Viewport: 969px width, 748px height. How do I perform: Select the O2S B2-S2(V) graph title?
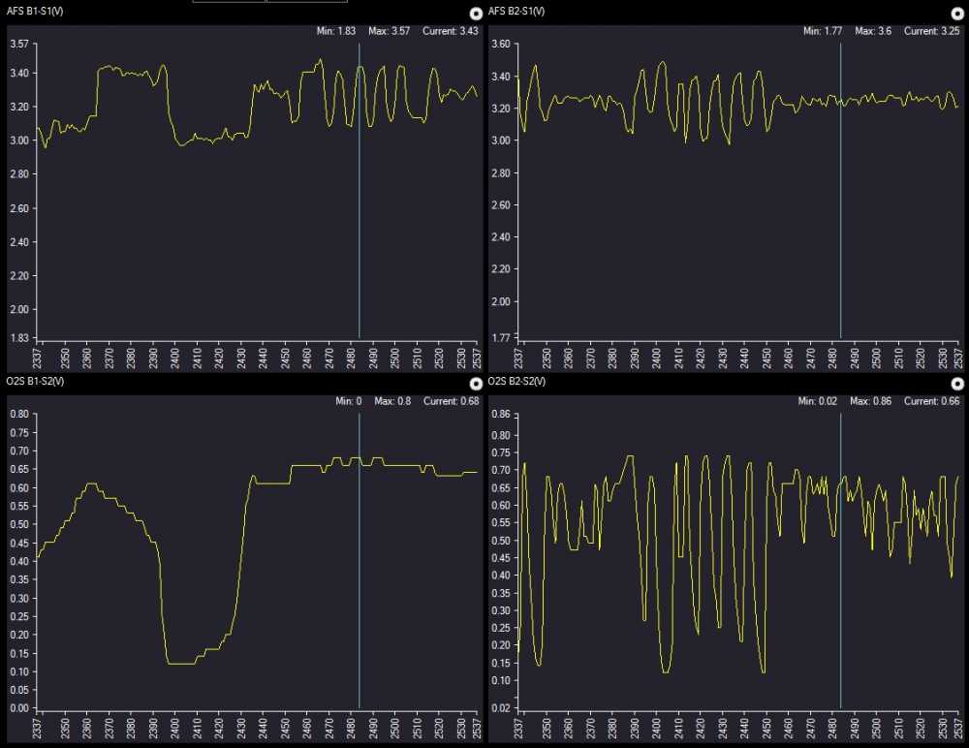[516, 382]
